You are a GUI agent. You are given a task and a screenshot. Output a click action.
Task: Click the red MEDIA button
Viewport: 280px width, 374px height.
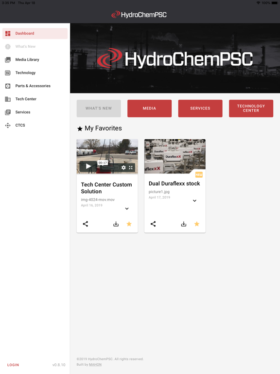pyautogui.click(x=149, y=108)
